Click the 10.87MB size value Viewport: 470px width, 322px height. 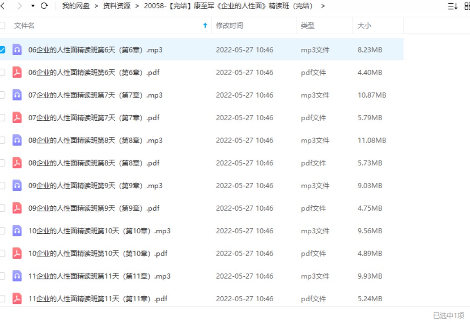(372, 95)
